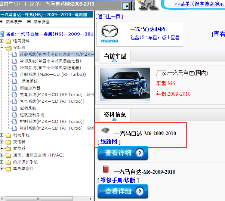Click the 当前:一汽马自达--睿翼(M6) tree root text

[50, 34]
